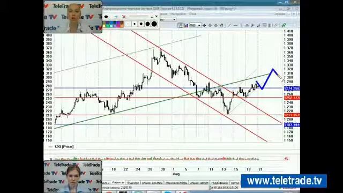
Task: Click the bottom-left webcam video thumbnail
Action: [73, 177]
